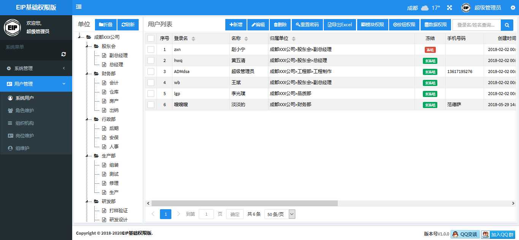This screenshot has width=519, height=240.
Task: Collapse the 股东会 tree node
Action: pos(87,46)
